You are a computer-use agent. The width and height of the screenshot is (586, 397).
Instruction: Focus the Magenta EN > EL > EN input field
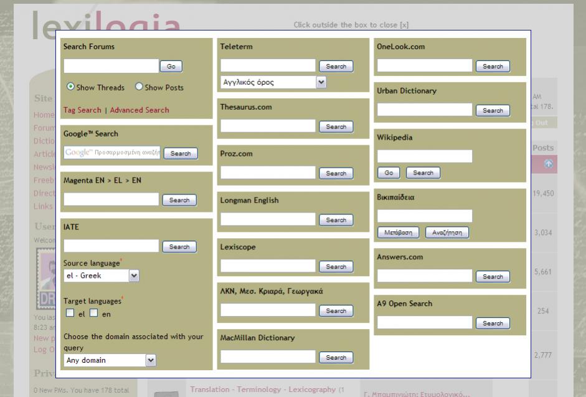[111, 199]
